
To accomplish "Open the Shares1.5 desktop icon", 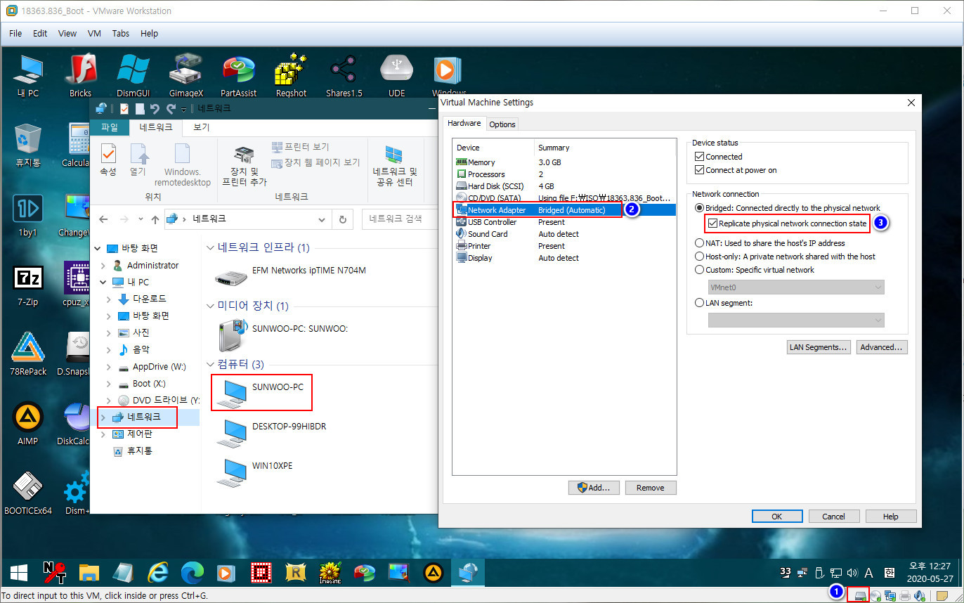I will (344, 75).
